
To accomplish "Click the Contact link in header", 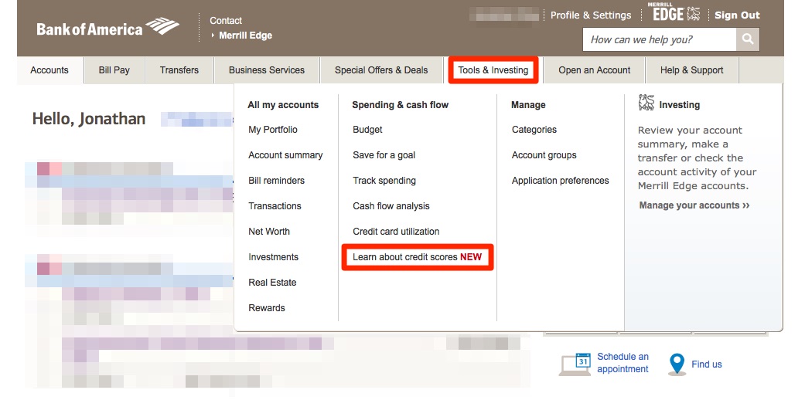I will click(226, 21).
